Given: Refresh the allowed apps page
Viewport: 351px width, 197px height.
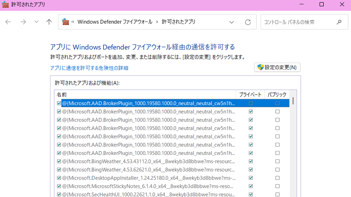Looking at the screenshot, I should pyautogui.click(x=248, y=22).
